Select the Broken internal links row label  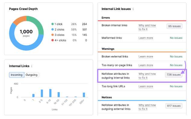[x=114, y=25]
